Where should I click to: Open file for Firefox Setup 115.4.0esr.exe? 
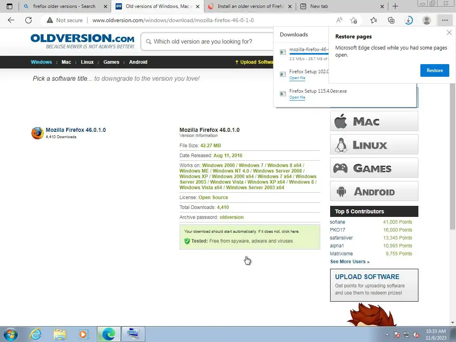click(x=297, y=97)
